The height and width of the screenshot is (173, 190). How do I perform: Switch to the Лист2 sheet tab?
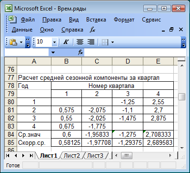click(x=72, y=156)
